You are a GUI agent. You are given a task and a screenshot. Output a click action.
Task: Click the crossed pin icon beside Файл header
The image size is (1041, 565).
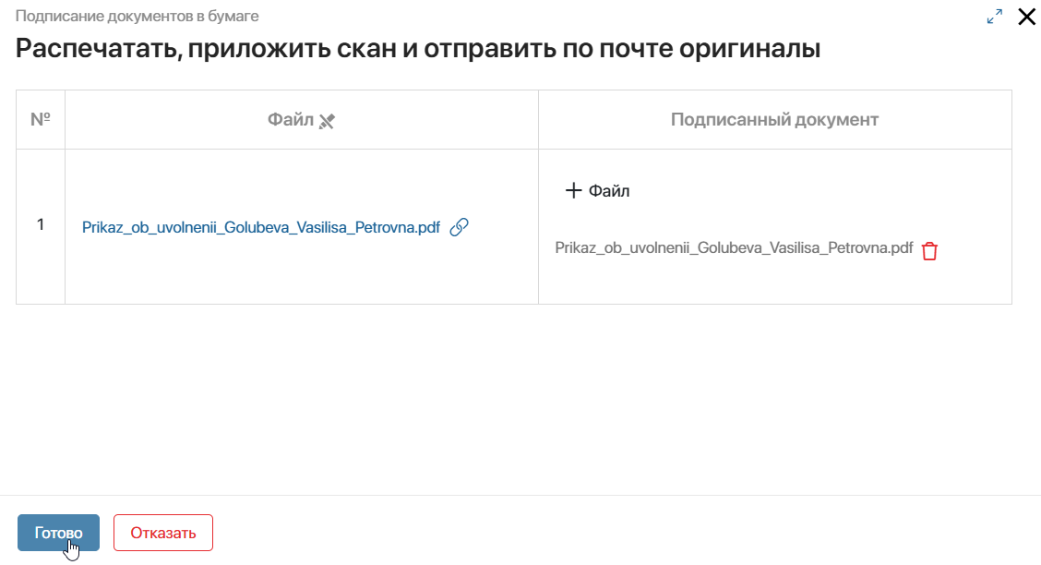pyautogui.click(x=327, y=121)
